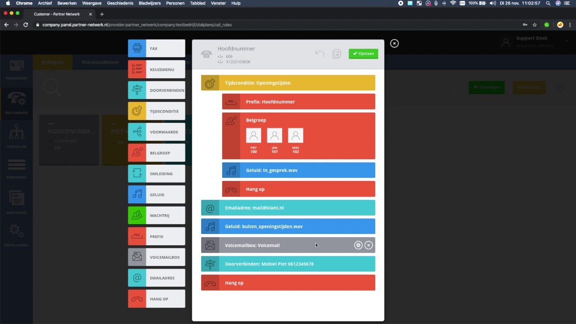The image size is (576, 324).
Task: Select the GELUID palette element
Action: pyautogui.click(x=156, y=194)
